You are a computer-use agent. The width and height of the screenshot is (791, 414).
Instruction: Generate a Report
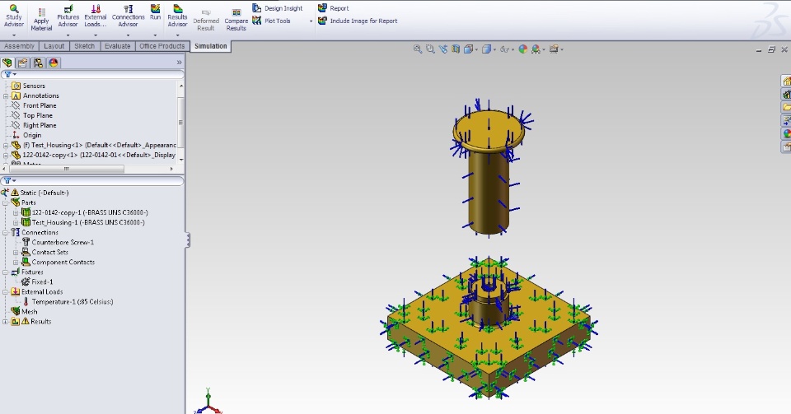[333, 8]
